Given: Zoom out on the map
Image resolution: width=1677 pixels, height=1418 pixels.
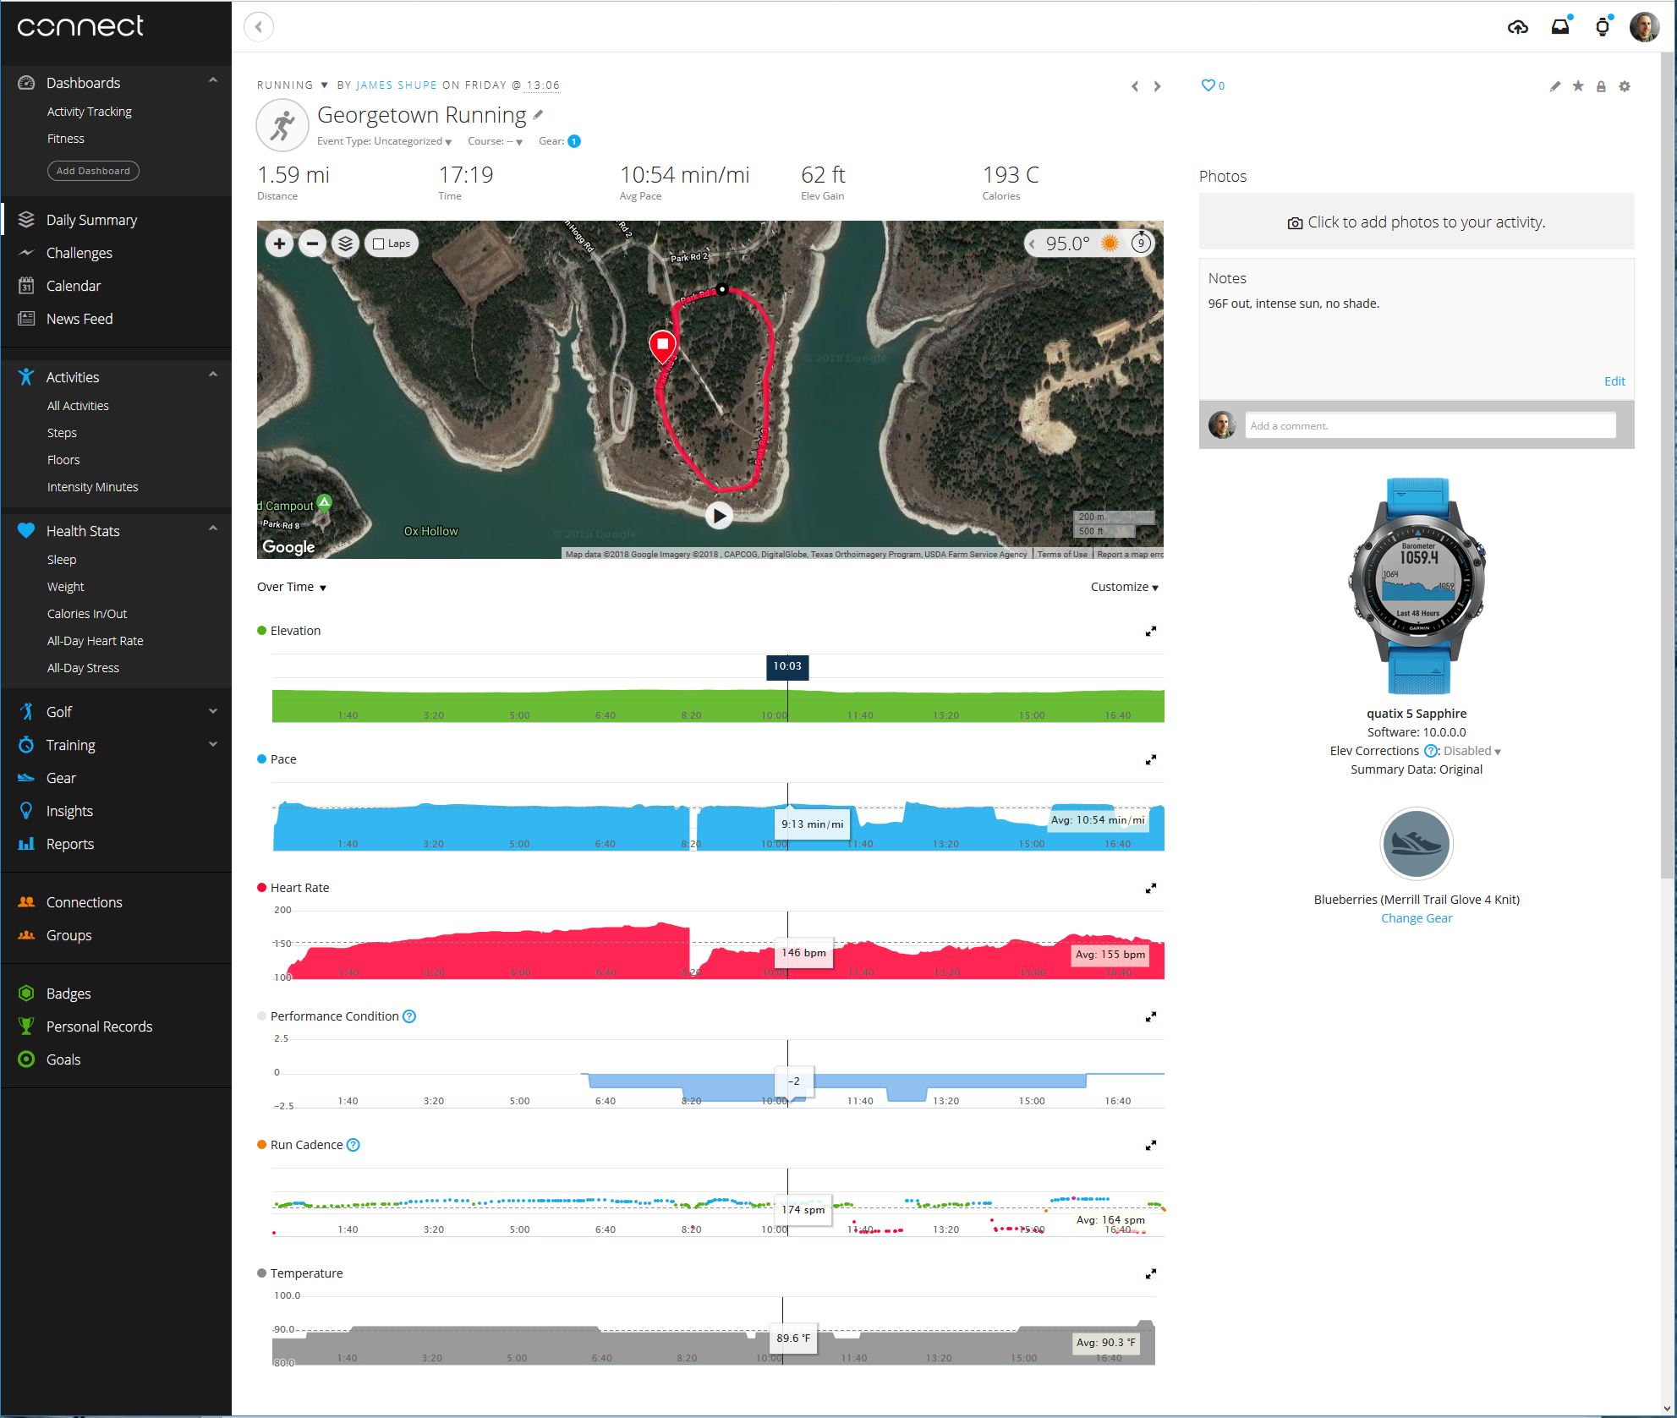Looking at the screenshot, I should click(312, 244).
